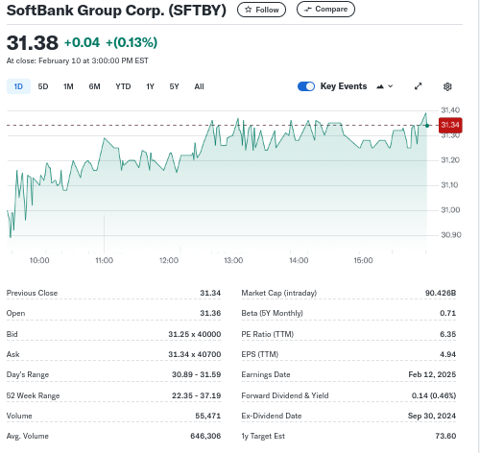Compare SFTBY with other stocks
The height and width of the screenshot is (453, 480).
click(325, 10)
